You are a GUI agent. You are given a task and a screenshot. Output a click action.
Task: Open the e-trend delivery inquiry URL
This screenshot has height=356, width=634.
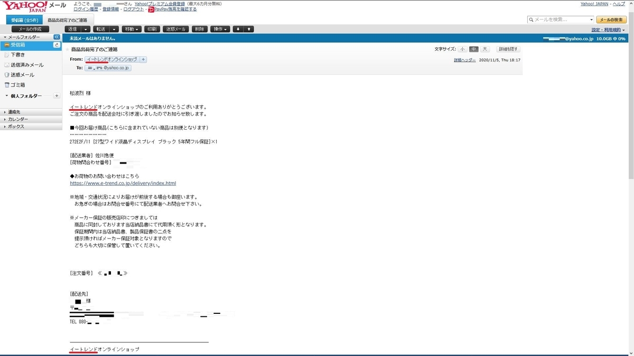(123, 184)
